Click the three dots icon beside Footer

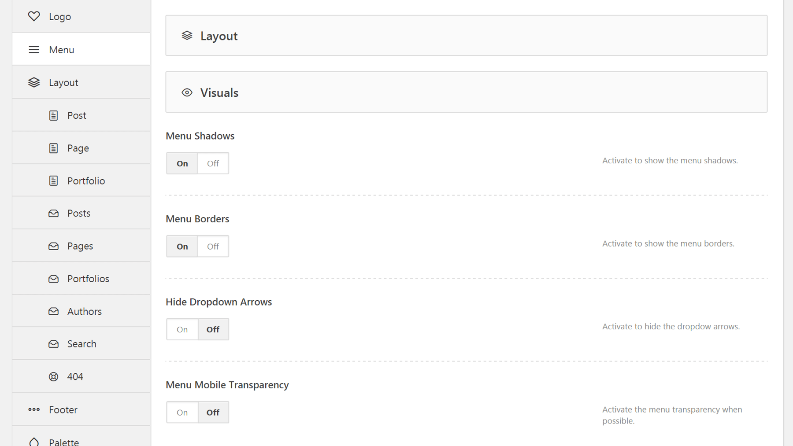tap(34, 409)
